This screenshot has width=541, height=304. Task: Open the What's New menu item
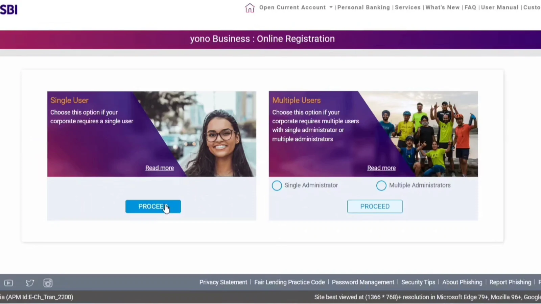(x=443, y=7)
